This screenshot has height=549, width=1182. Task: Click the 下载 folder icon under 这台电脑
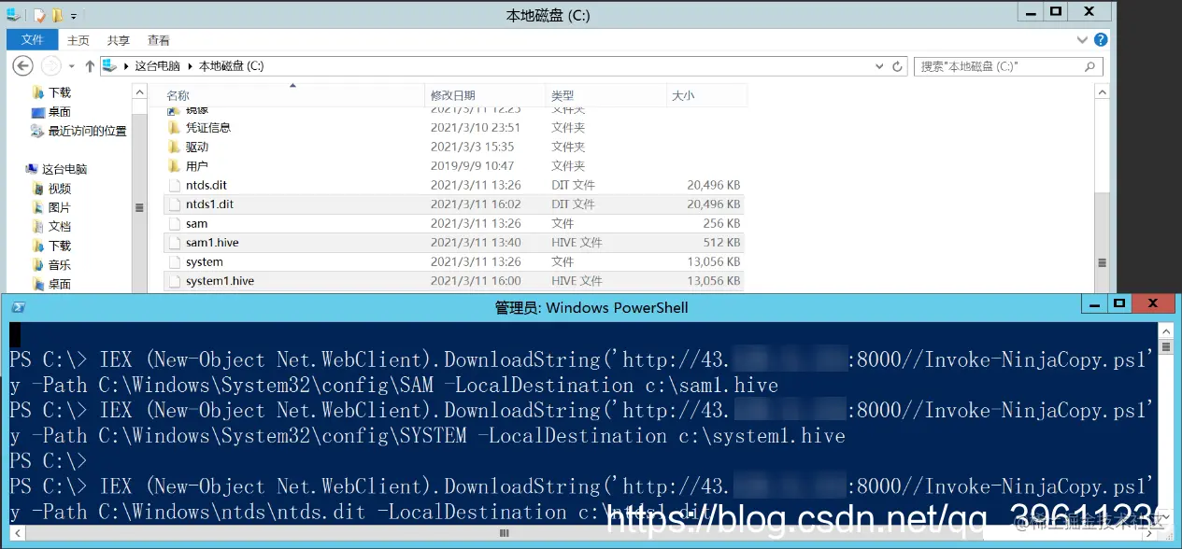pyautogui.click(x=38, y=246)
